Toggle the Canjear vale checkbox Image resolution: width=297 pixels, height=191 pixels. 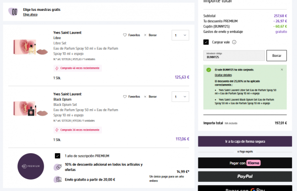coord(206,42)
